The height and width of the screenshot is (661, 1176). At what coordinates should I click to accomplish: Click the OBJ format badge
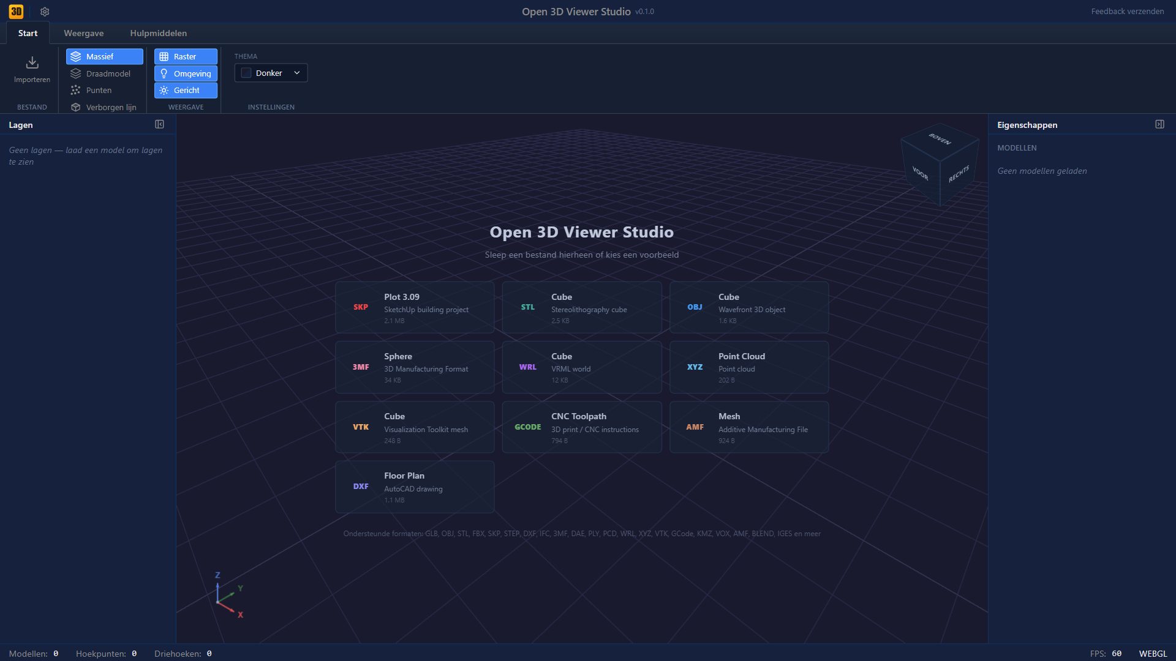tap(695, 307)
